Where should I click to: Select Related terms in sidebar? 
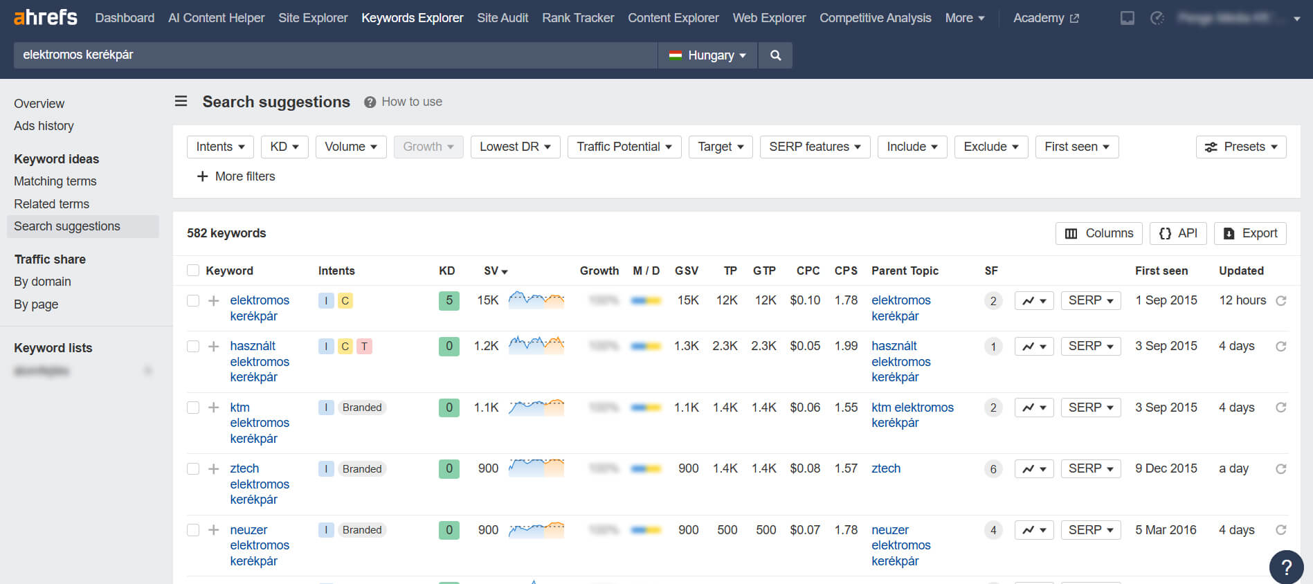(x=52, y=204)
